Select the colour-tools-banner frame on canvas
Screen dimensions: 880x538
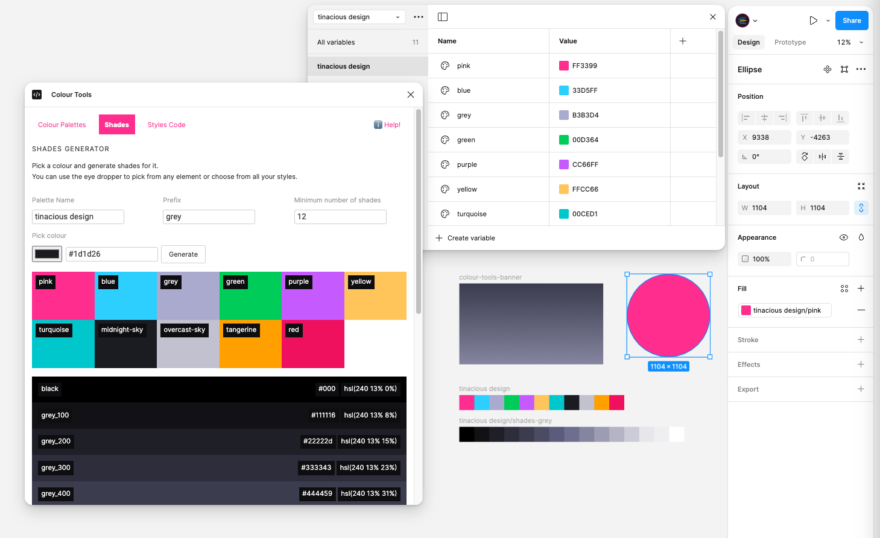point(531,324)
